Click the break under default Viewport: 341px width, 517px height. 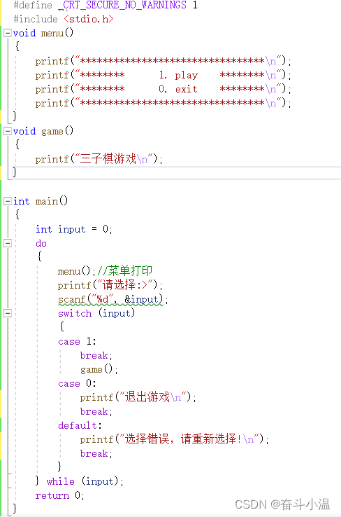pos(96,453)
